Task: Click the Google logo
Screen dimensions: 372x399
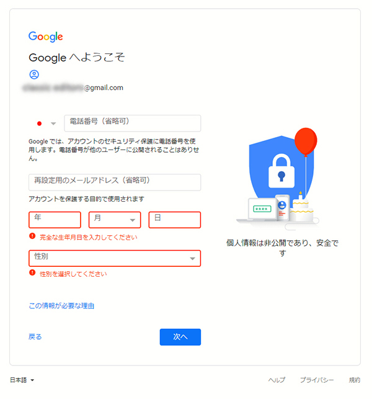Action: coord(45,37)
